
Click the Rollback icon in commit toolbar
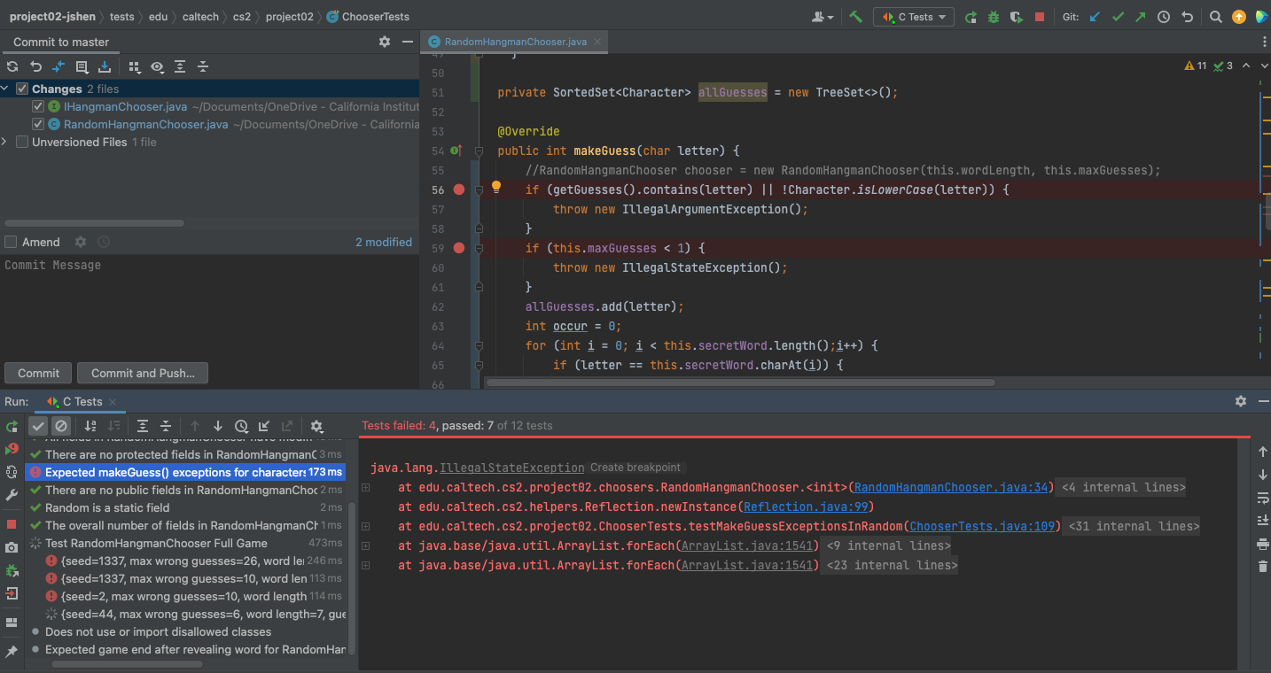coord(35,66)
